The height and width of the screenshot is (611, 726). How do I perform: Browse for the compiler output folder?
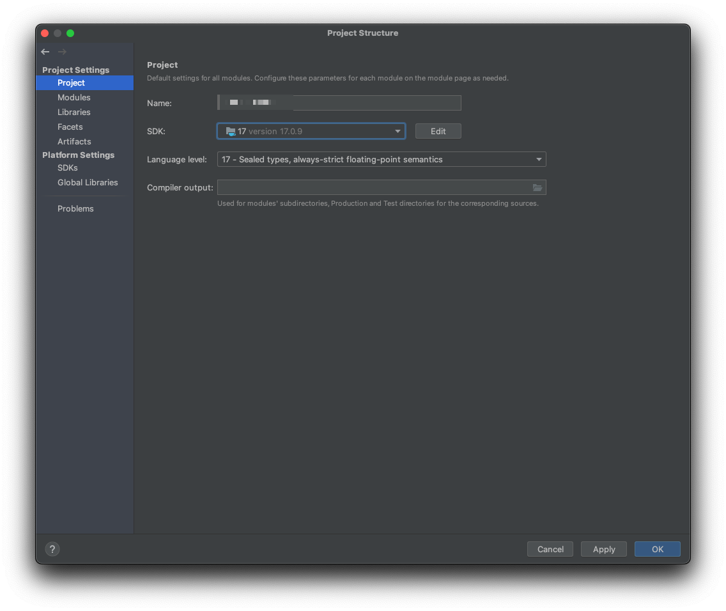click(537, 187)
